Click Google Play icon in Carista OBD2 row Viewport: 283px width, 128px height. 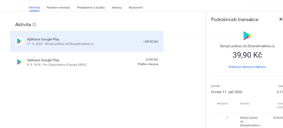pyautogui.click(x=19, y=62)
